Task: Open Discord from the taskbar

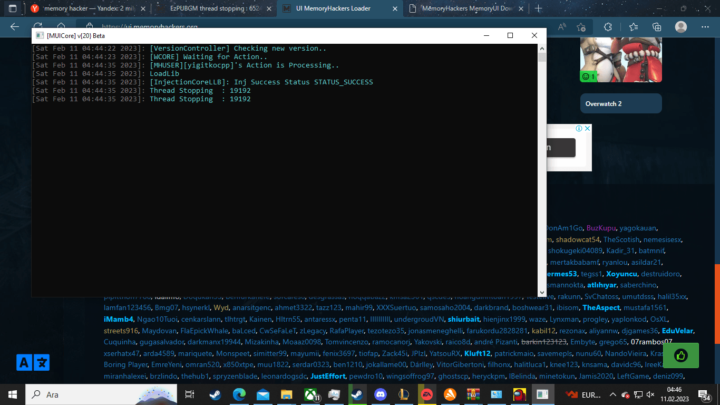Action: [380, 394]
